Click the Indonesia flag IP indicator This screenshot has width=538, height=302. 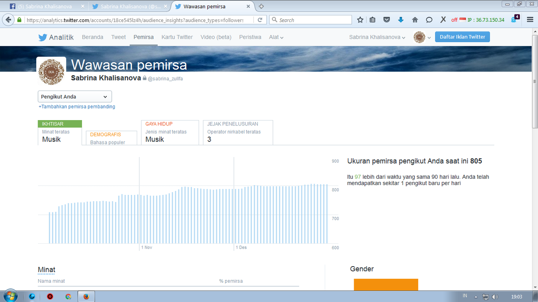pyautogui.click(x=463, y=20)
